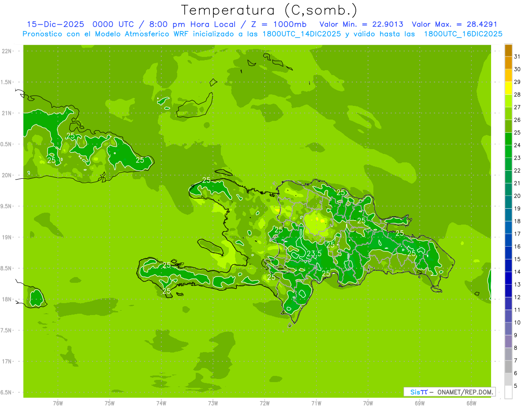Click the '22N' latitude axis label
The width and height of the screenshot is (529, 409).
(x=7, y=51)
